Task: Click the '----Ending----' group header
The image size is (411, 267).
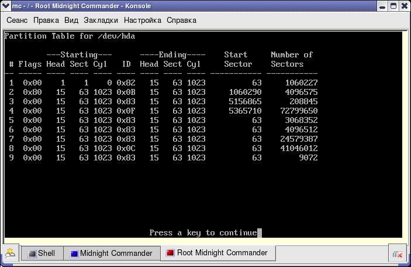Action: [172, 54]
